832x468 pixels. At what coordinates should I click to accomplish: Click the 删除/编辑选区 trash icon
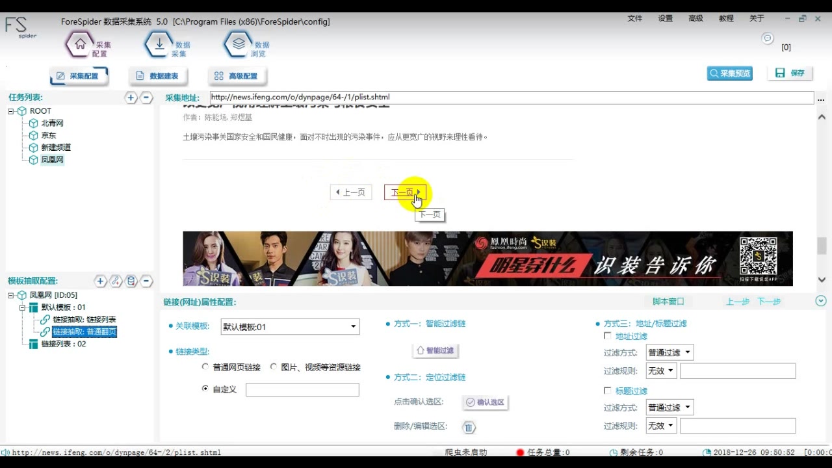click(468, 427)
